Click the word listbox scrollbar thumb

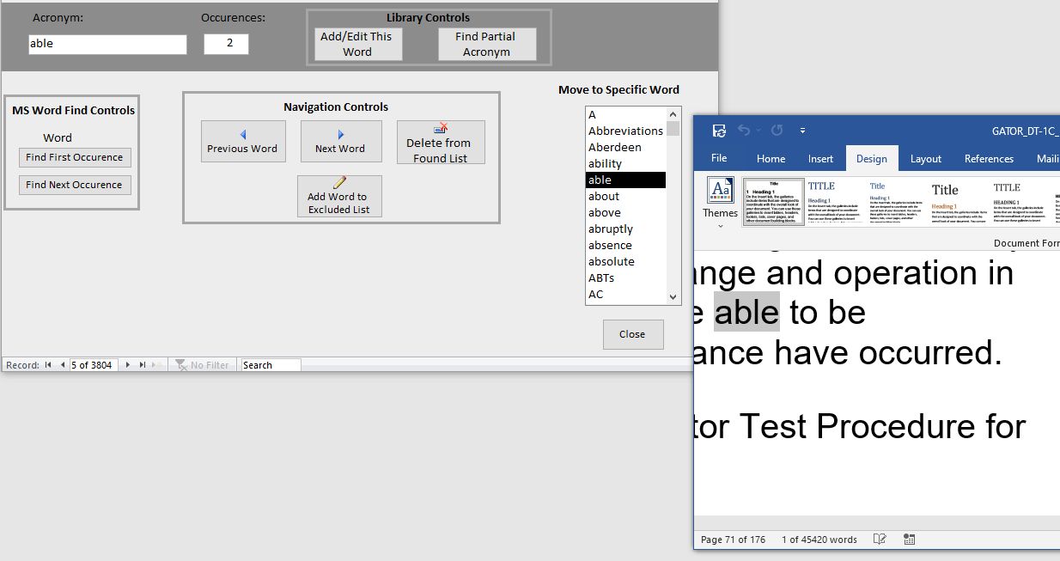pyautogui.click(x=673, y=129)
